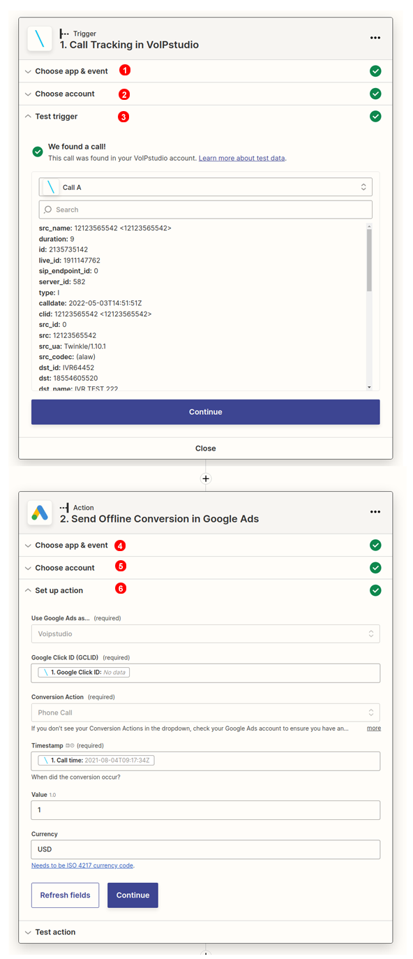Image resolution: width=413 pixels, height=959 pixels.
Task: Expand the Test action section
Action: 206,932
